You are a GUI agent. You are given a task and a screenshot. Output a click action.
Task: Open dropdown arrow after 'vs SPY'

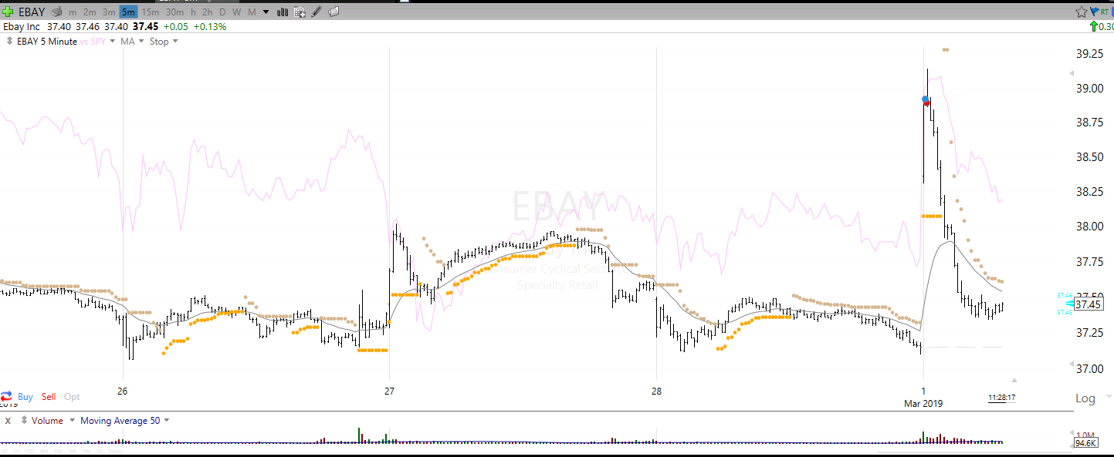(x=113, y=42)
